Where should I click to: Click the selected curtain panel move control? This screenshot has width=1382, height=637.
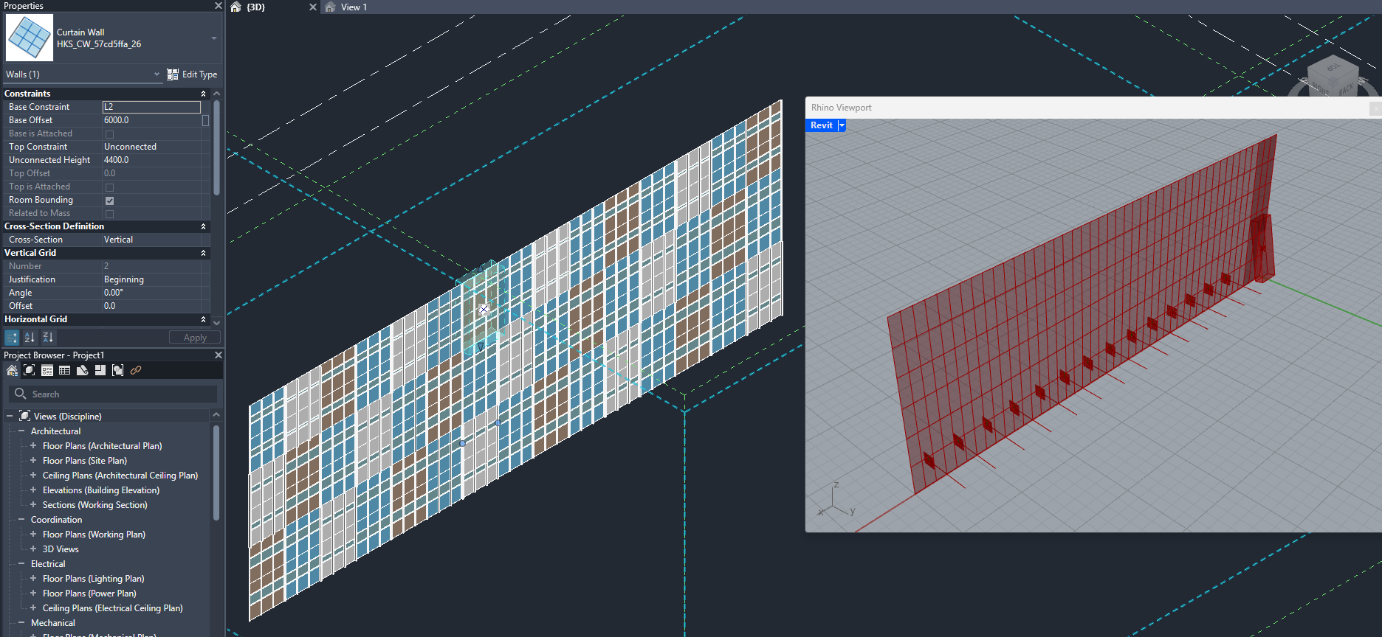[484, 310]
